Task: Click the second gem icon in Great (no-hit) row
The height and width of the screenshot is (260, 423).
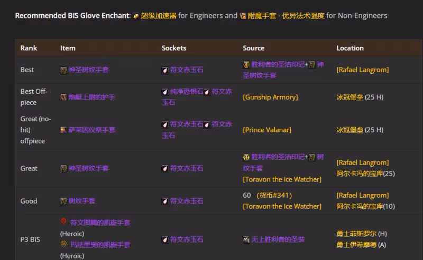Action: pos(207,124)
